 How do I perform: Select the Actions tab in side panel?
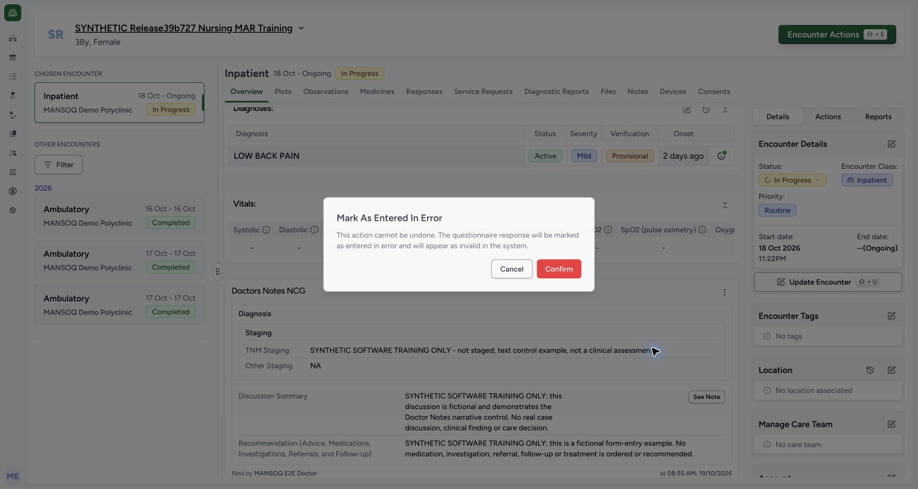pos(828,117)
